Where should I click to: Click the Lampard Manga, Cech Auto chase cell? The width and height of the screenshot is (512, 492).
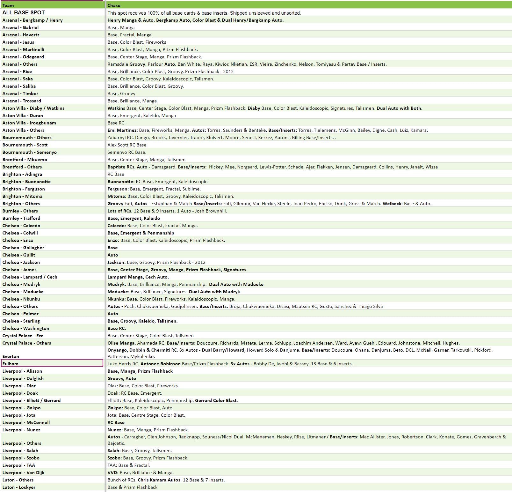click(x=308, y=277)
